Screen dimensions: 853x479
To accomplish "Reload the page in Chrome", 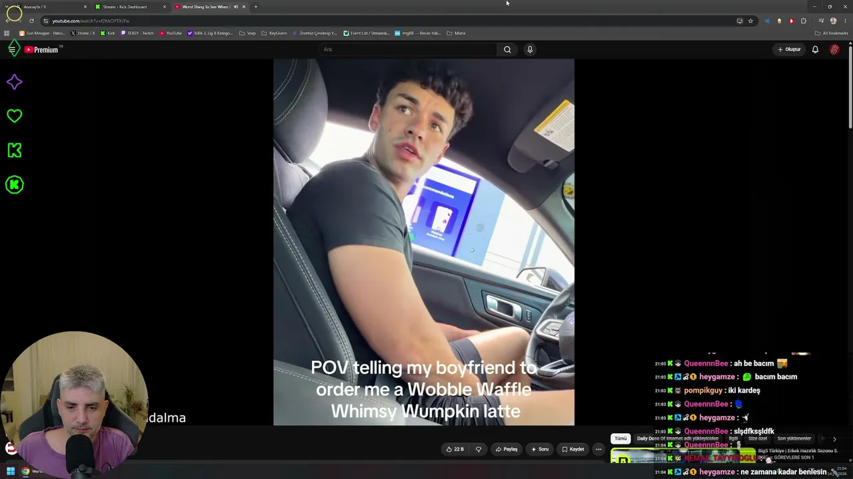I will coord(31,21).
